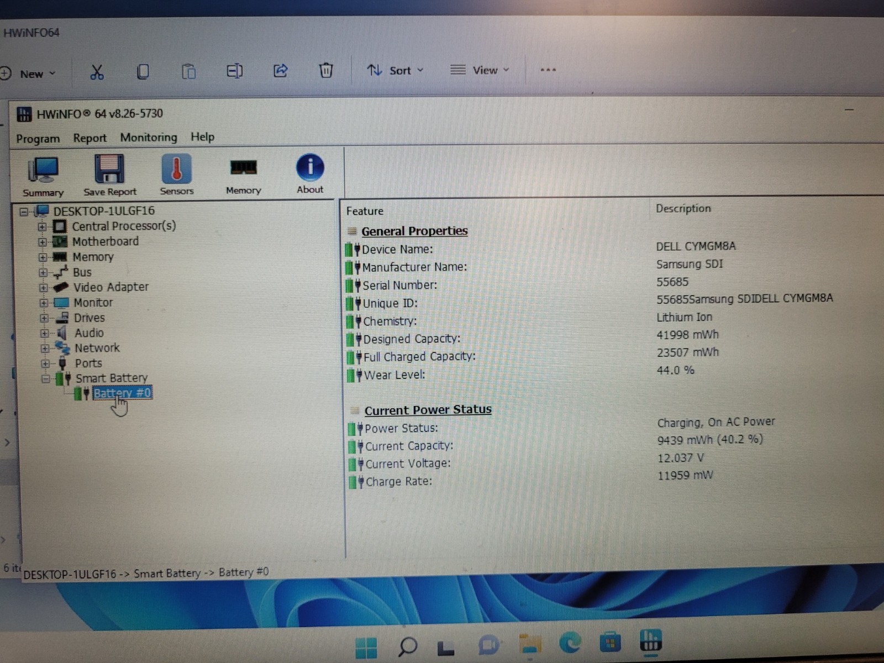Open the Program menu
884x663 pixels.
coord(38,139)
